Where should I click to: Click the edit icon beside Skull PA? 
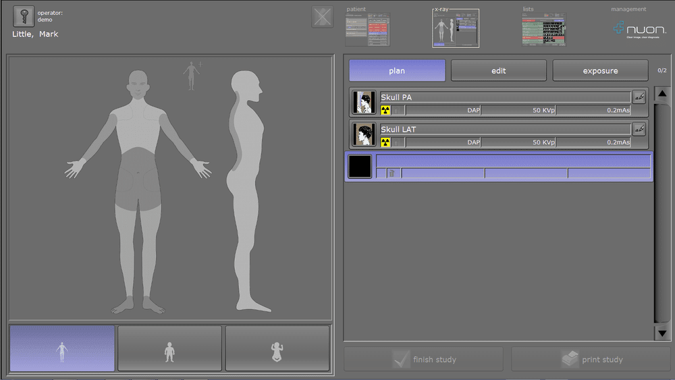[639, 97]
